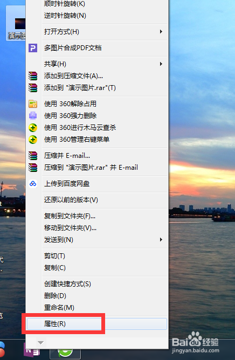Choose 重命名(M) from the menu
Screen dimensions: 235x360
59,307
